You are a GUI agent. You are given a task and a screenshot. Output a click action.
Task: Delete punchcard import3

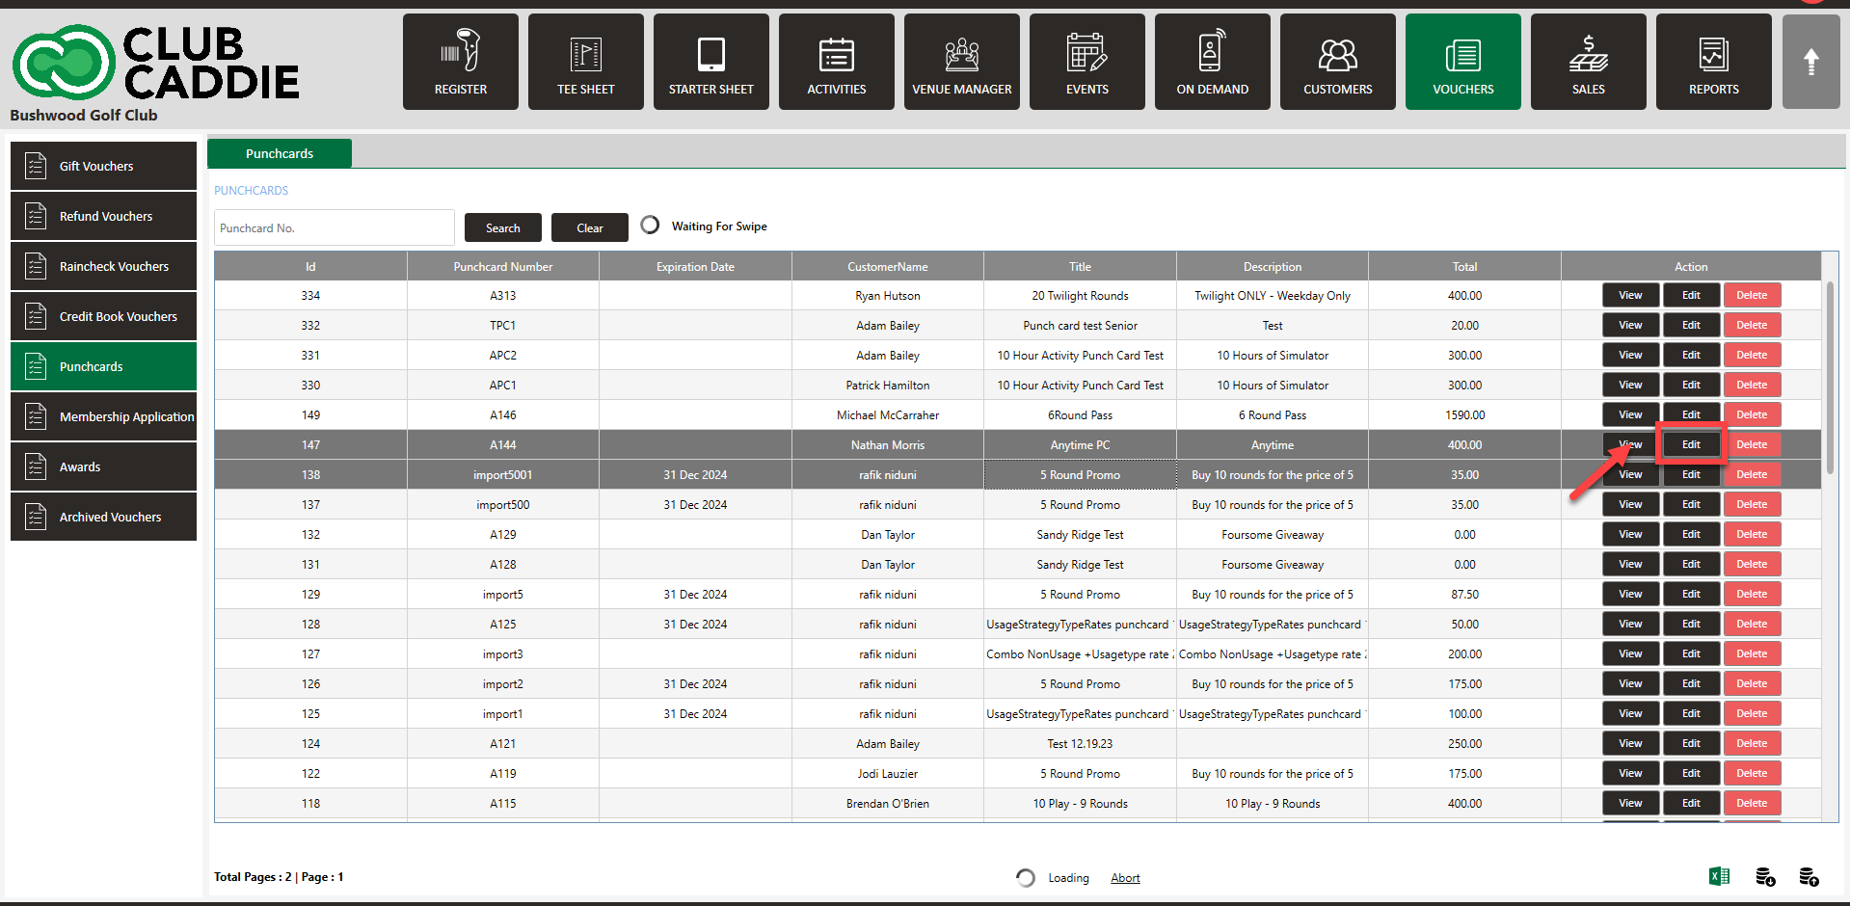[1752, 653]
